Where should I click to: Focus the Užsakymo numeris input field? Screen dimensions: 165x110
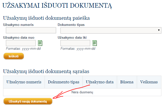tap(31, 30)
